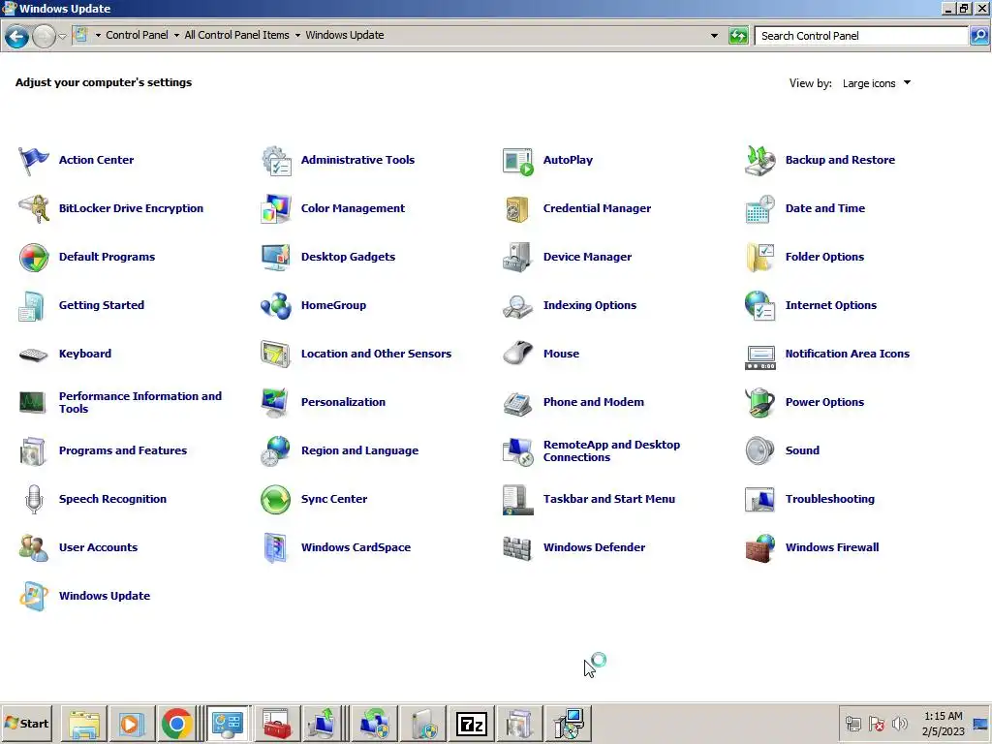
Task: Open the address bar history dropdown arrow
Action: tap(714, 36)
